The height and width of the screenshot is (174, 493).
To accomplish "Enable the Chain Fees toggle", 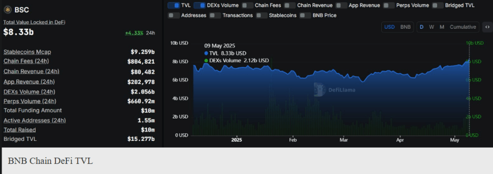I will (x=247, y=5).
